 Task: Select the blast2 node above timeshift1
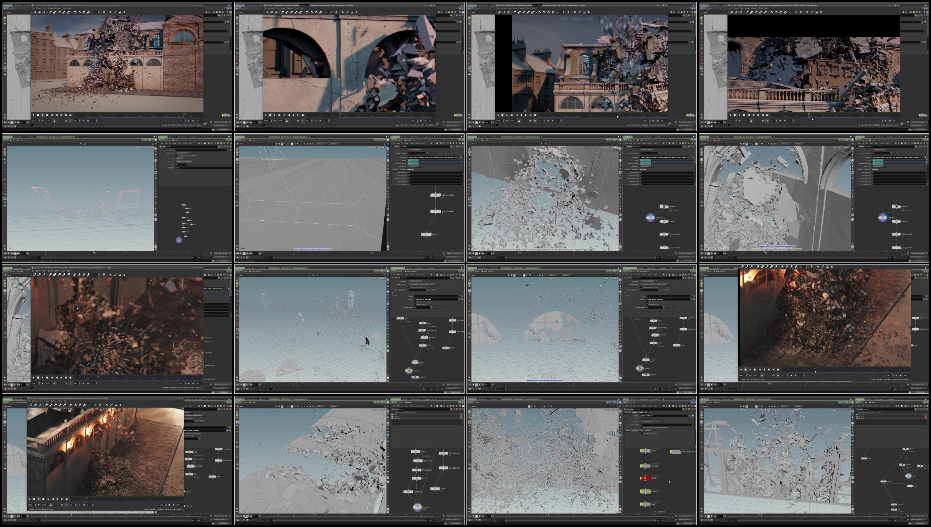pyautogui.click(x=416, y=452)
